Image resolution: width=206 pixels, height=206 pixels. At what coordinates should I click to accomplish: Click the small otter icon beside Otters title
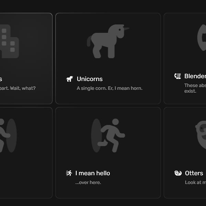tap(178, 173)
